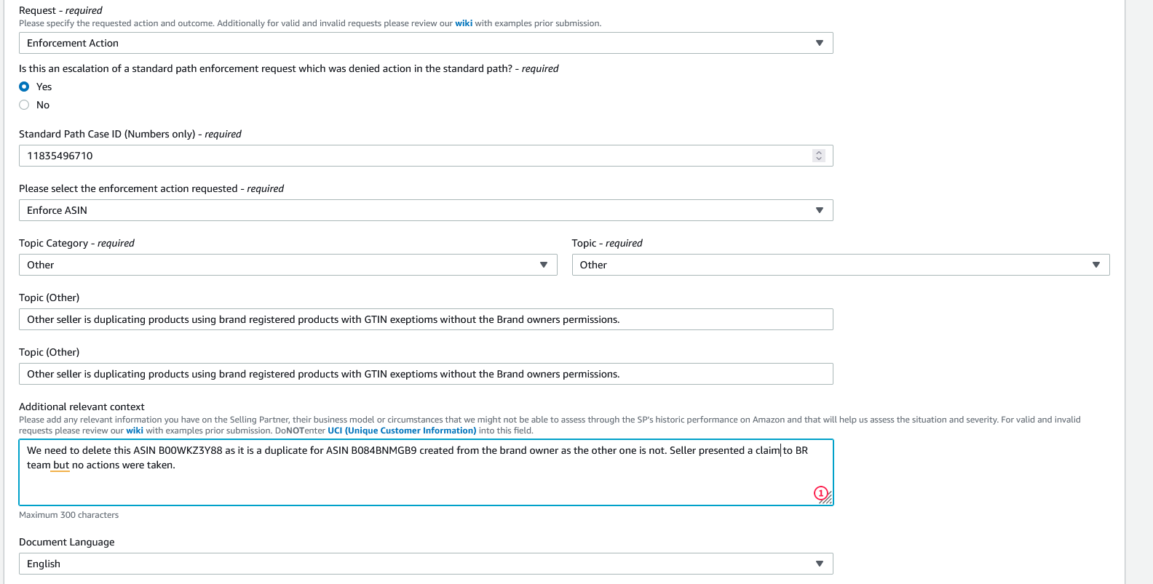This screenshot has width=1153, height=584.
Task: Grab the context textarea resize handle
Action: pyautogui.click(x=828, y=500)
